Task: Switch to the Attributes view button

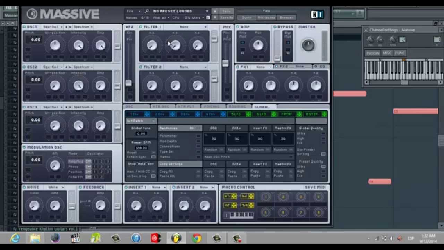Action: coord(266,17)
